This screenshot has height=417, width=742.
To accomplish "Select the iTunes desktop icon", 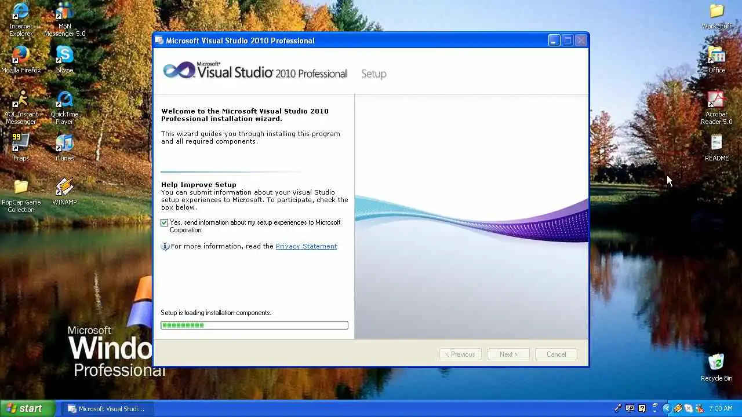I will pyautogui.click(x=64, y=148).
